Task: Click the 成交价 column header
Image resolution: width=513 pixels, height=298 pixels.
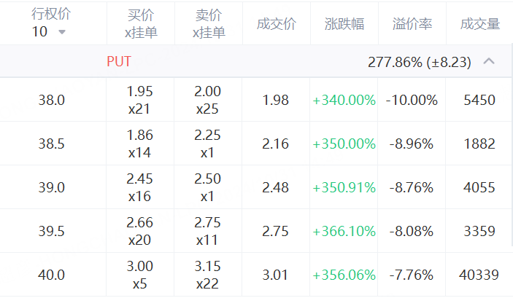Action: tap(276, 24)
